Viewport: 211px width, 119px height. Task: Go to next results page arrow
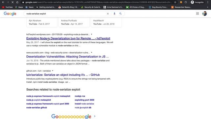tap(95, 116)
